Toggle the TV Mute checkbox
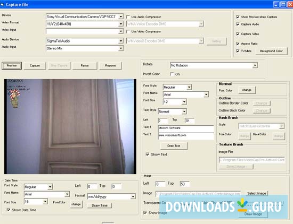The image size is (293, 224). (238, 51)
